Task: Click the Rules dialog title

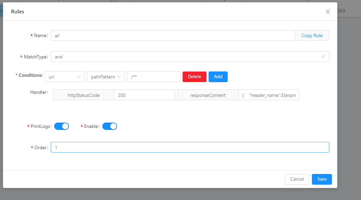Action: pos(17,11)
